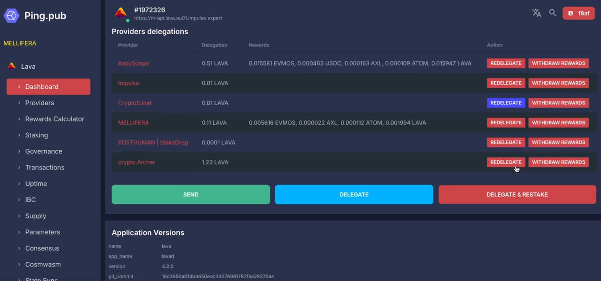Click the wallet icon on the f8af button
601x281 pixels.
coord(571,13)
